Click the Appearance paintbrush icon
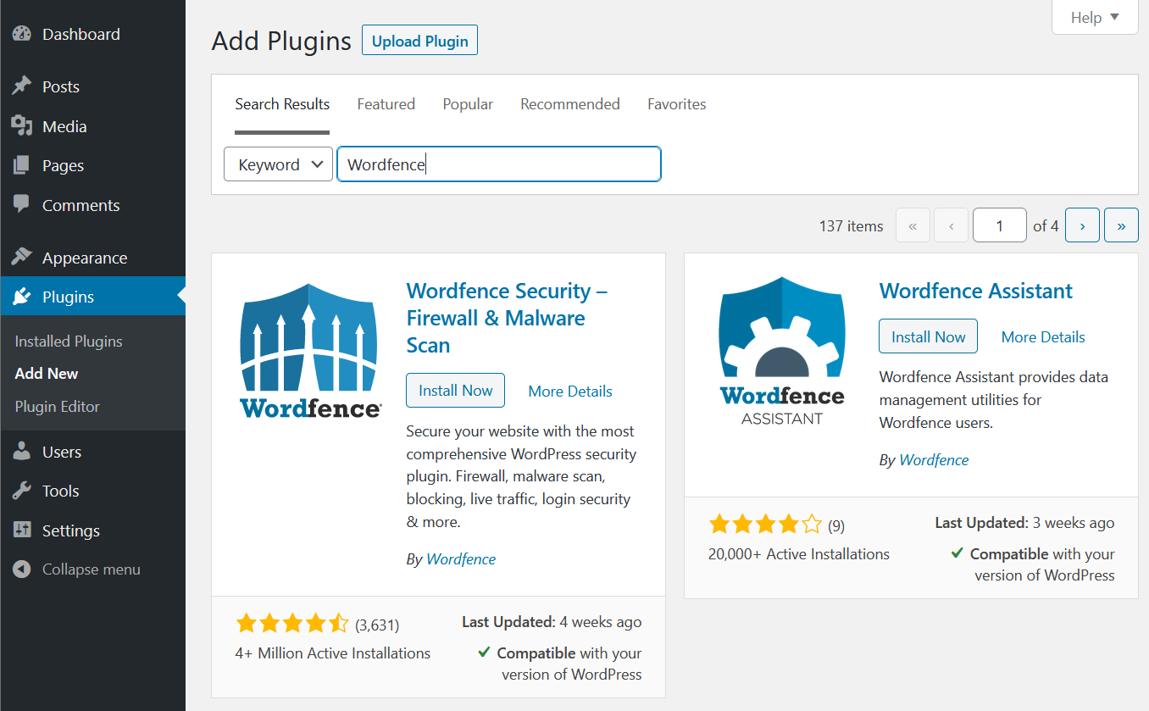 click(x=22, y=258)
